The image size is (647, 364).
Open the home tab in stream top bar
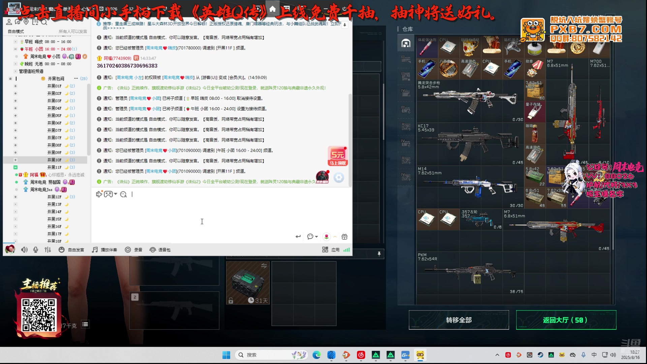273,9
